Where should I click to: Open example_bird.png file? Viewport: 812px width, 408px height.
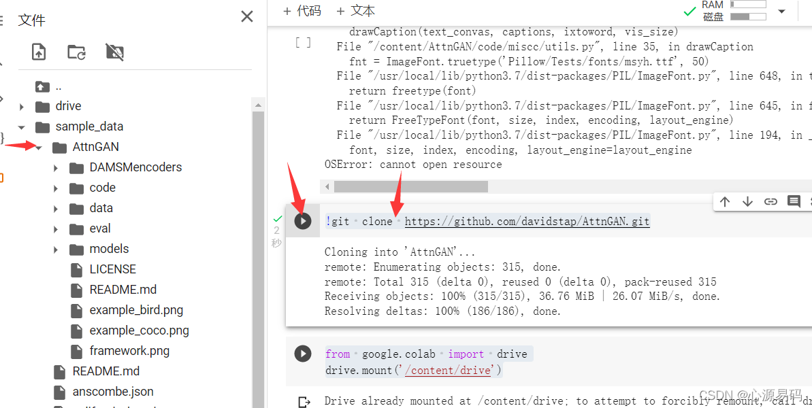[x=136, y=310]
